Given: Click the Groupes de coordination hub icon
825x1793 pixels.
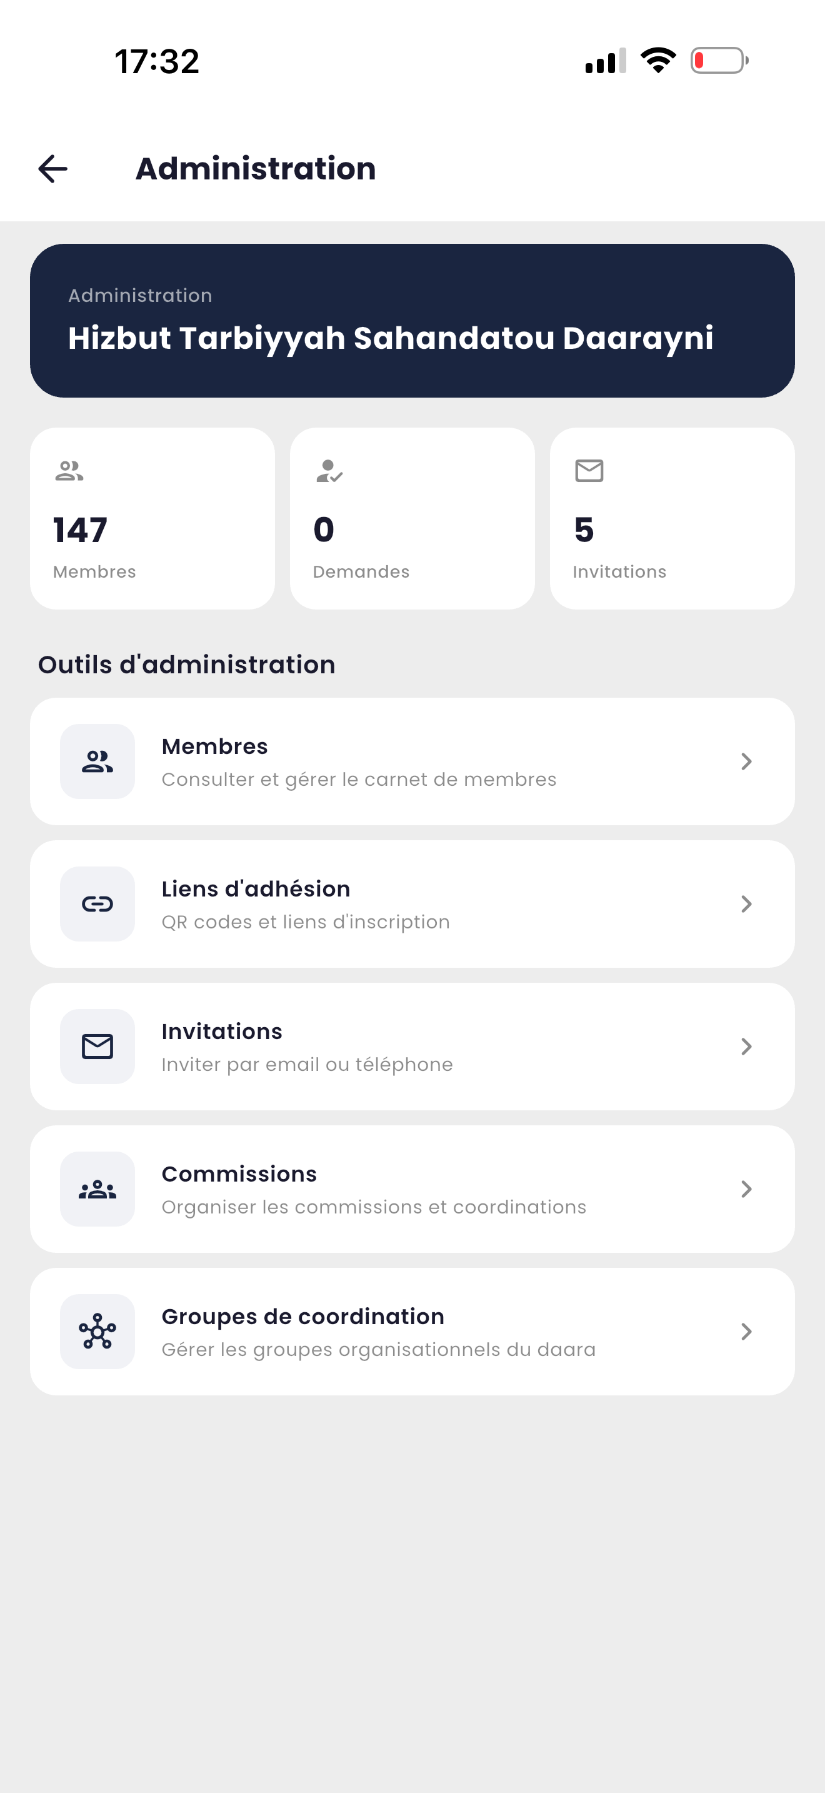Looking at the screenshot, I should click(97, 1332).
